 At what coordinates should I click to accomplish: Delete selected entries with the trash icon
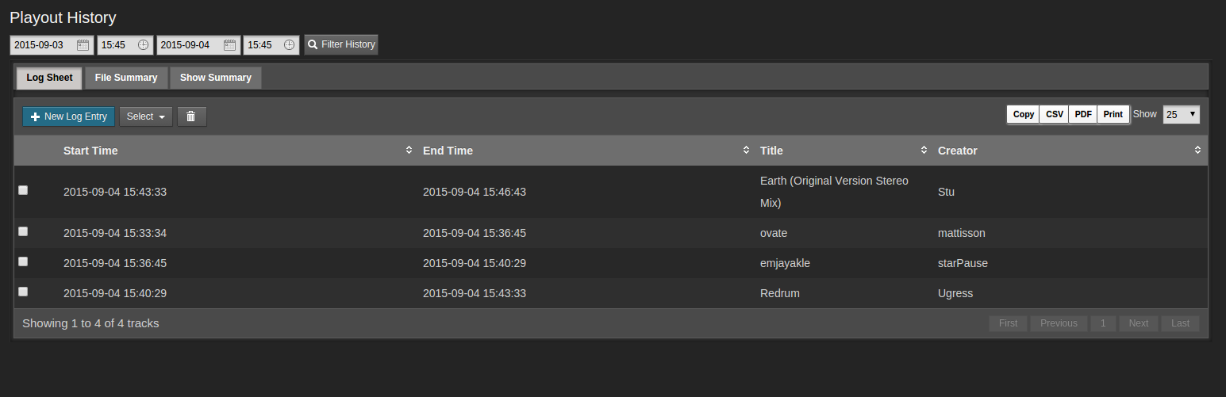pyautogui.click(x=191, y=116)
